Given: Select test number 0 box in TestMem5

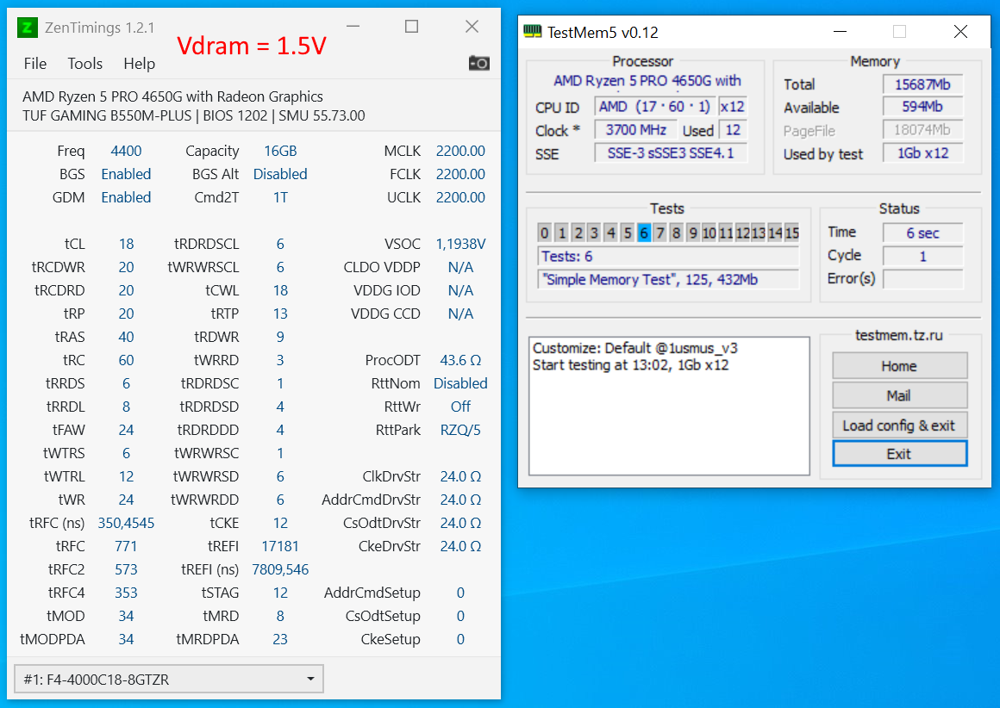Looking at the screenshot, I should coord(544,233).
